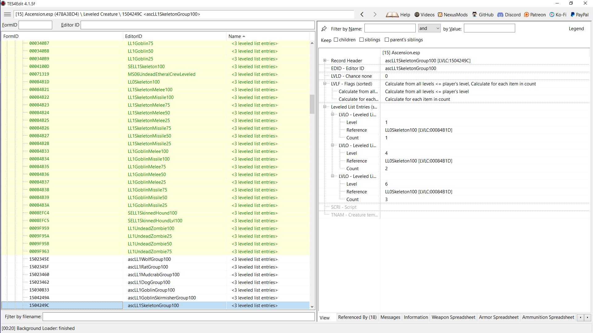Open the hamburger main menu

[7, 14]
